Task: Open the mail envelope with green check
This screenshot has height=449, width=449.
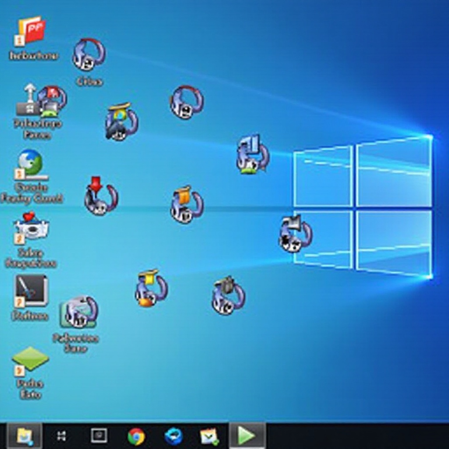Action: (210, 436)
